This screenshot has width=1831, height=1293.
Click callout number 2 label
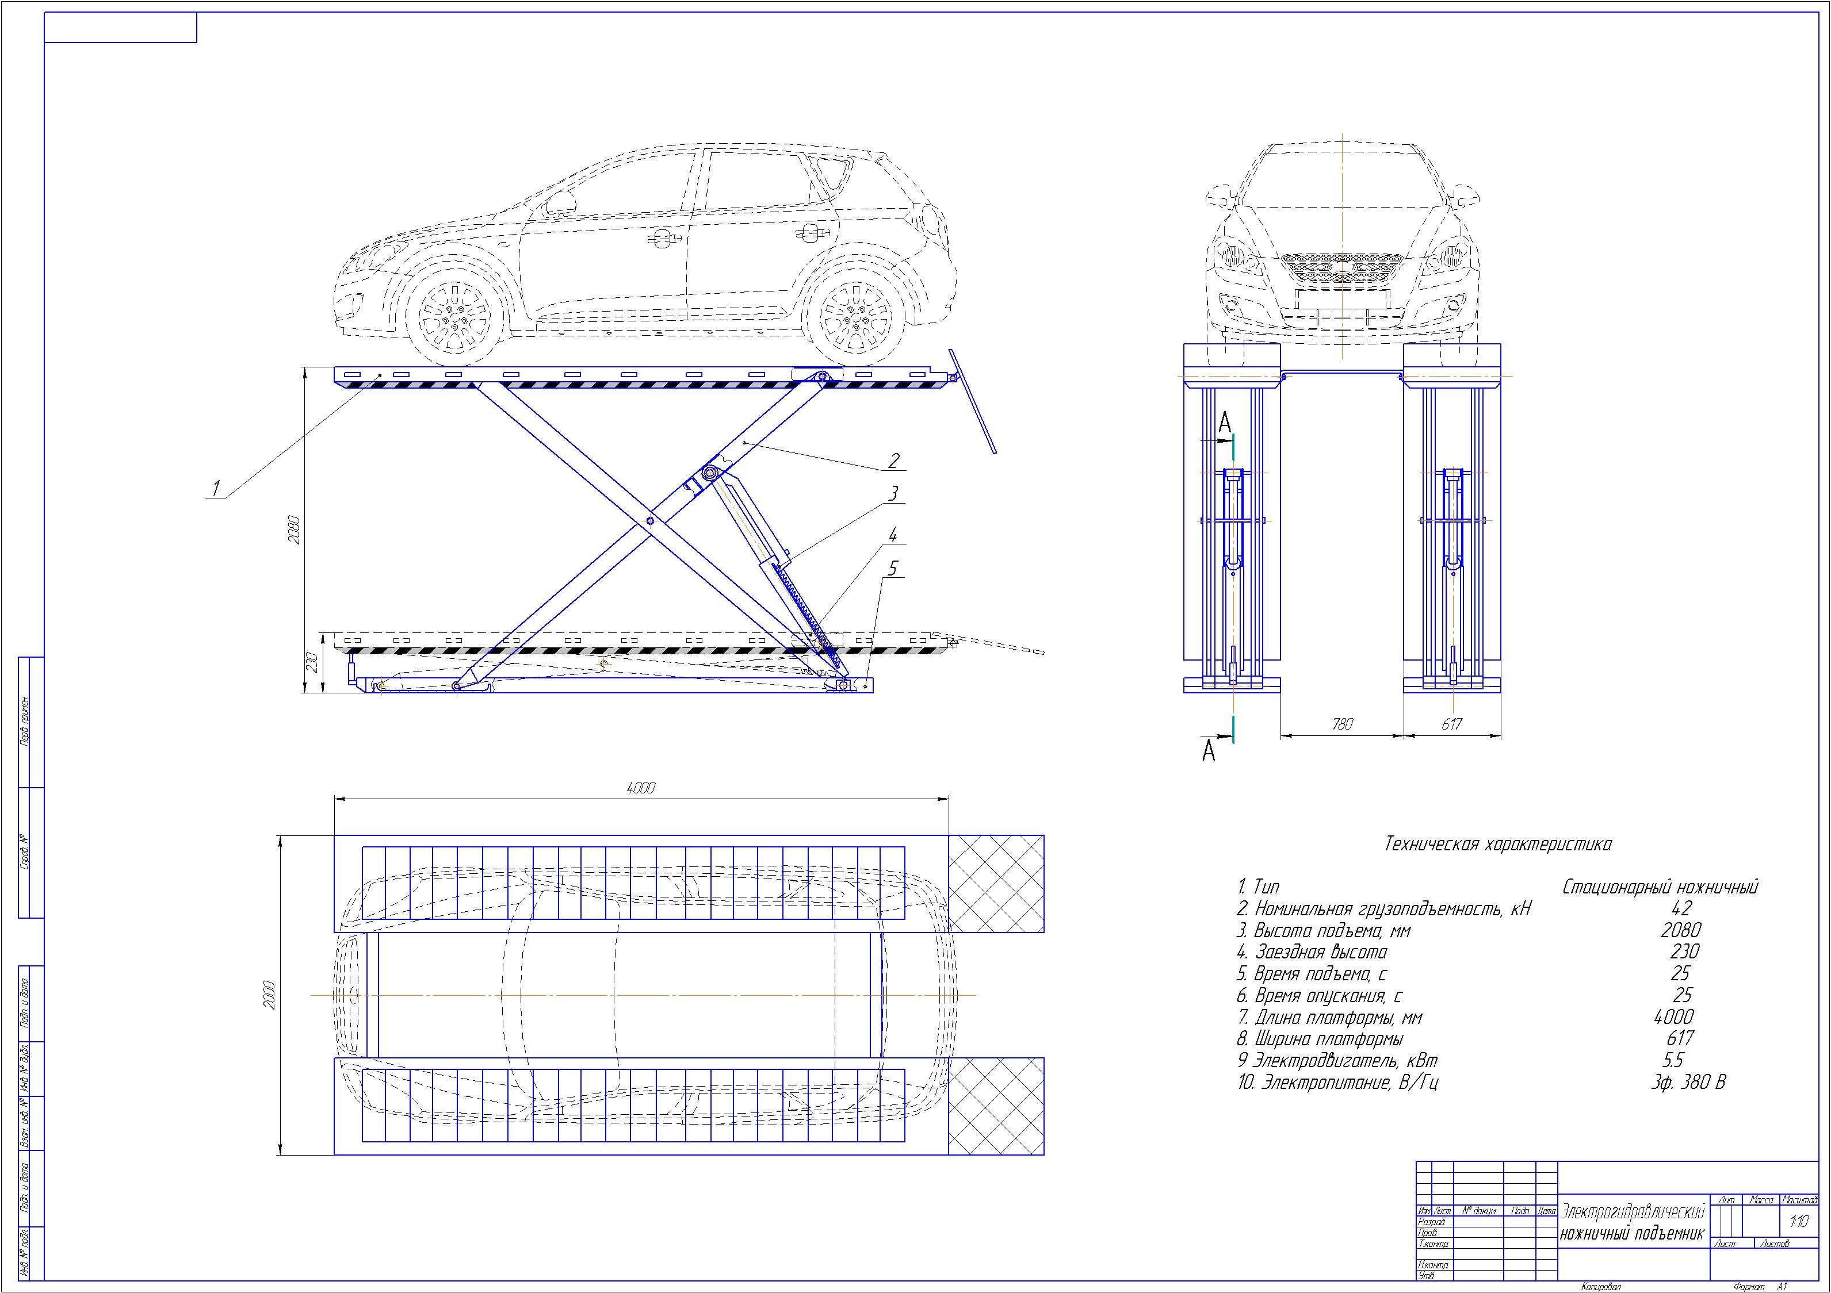pos(893,461)
